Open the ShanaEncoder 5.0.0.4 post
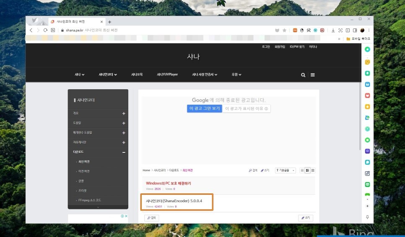Image resolution: width=405 pixels, height=237 pixels. click(174, 201)
